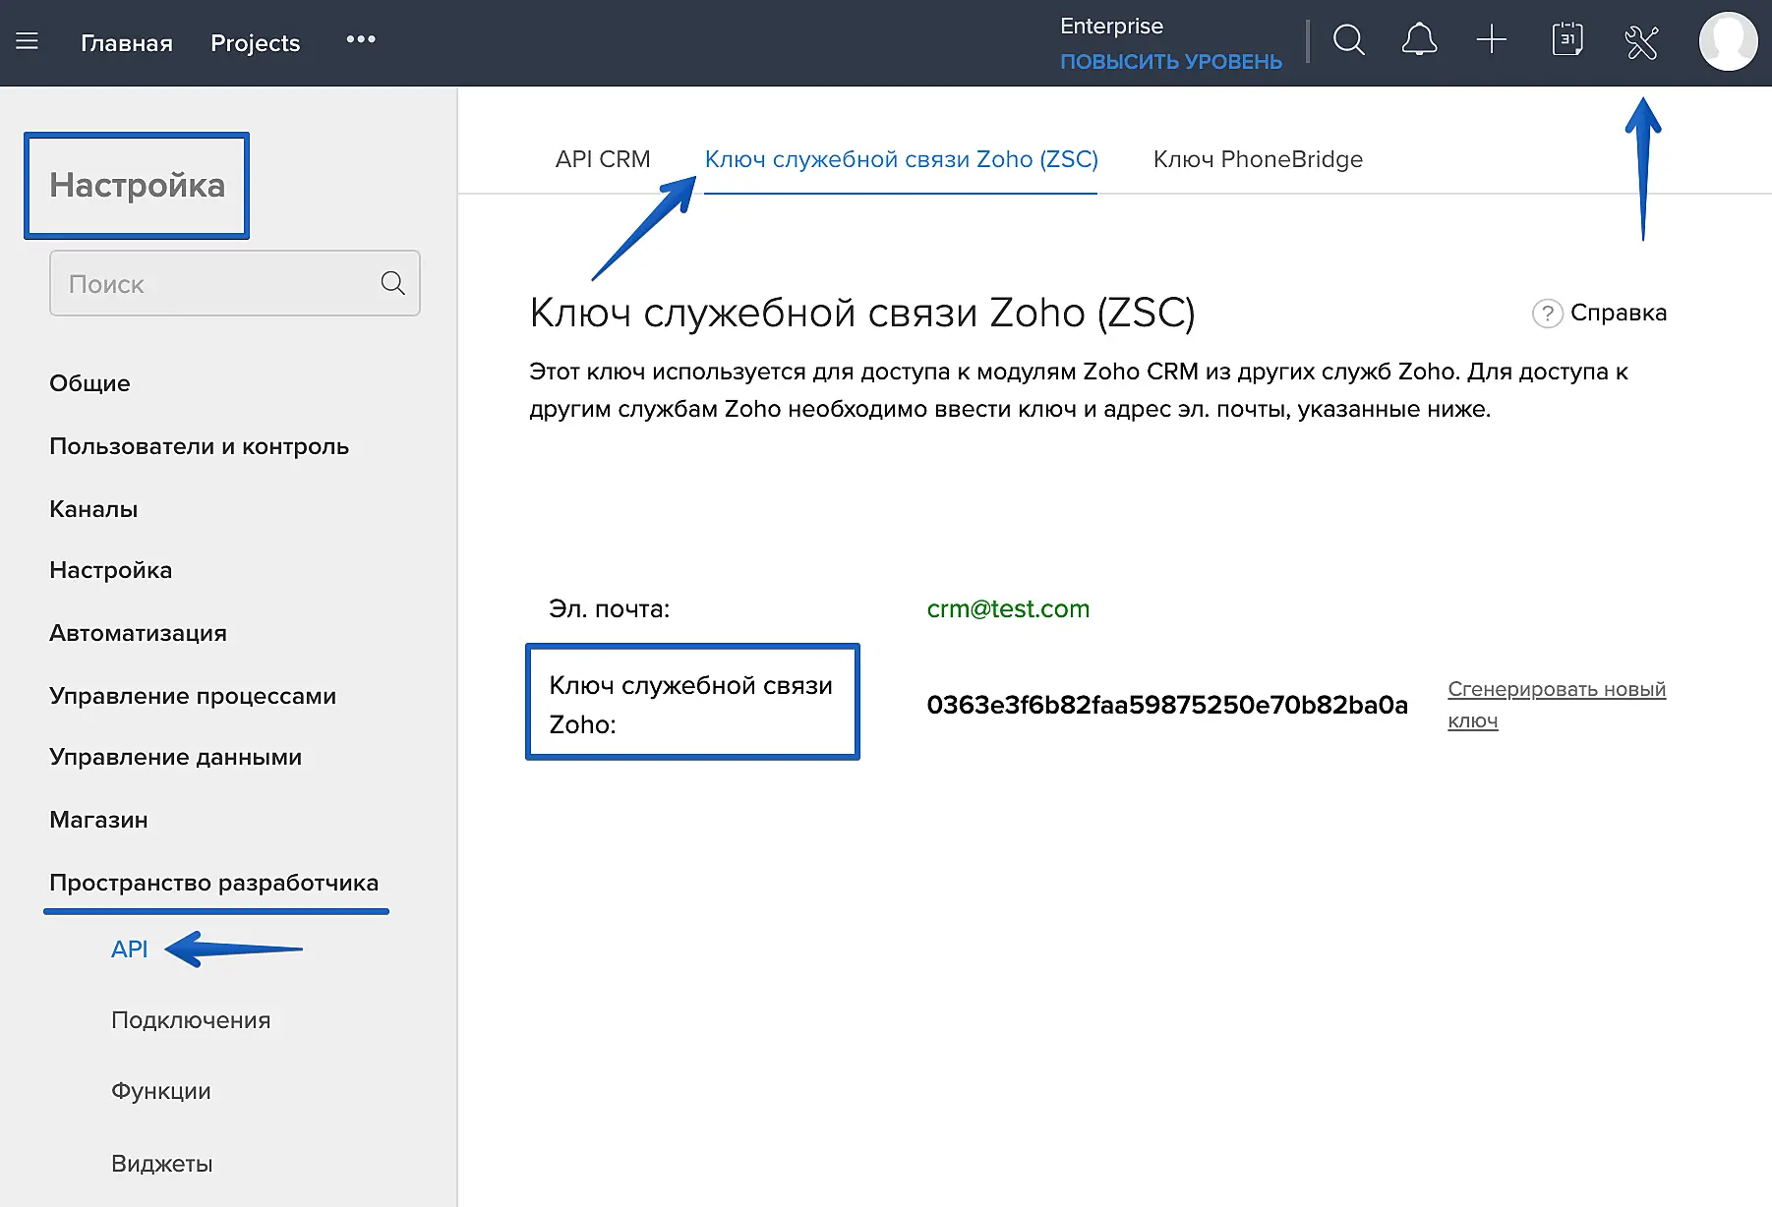Click the magnifier inside settings search box
Image resolution: width=1772 pixels, height=1207 pixels.
[392, 284]
